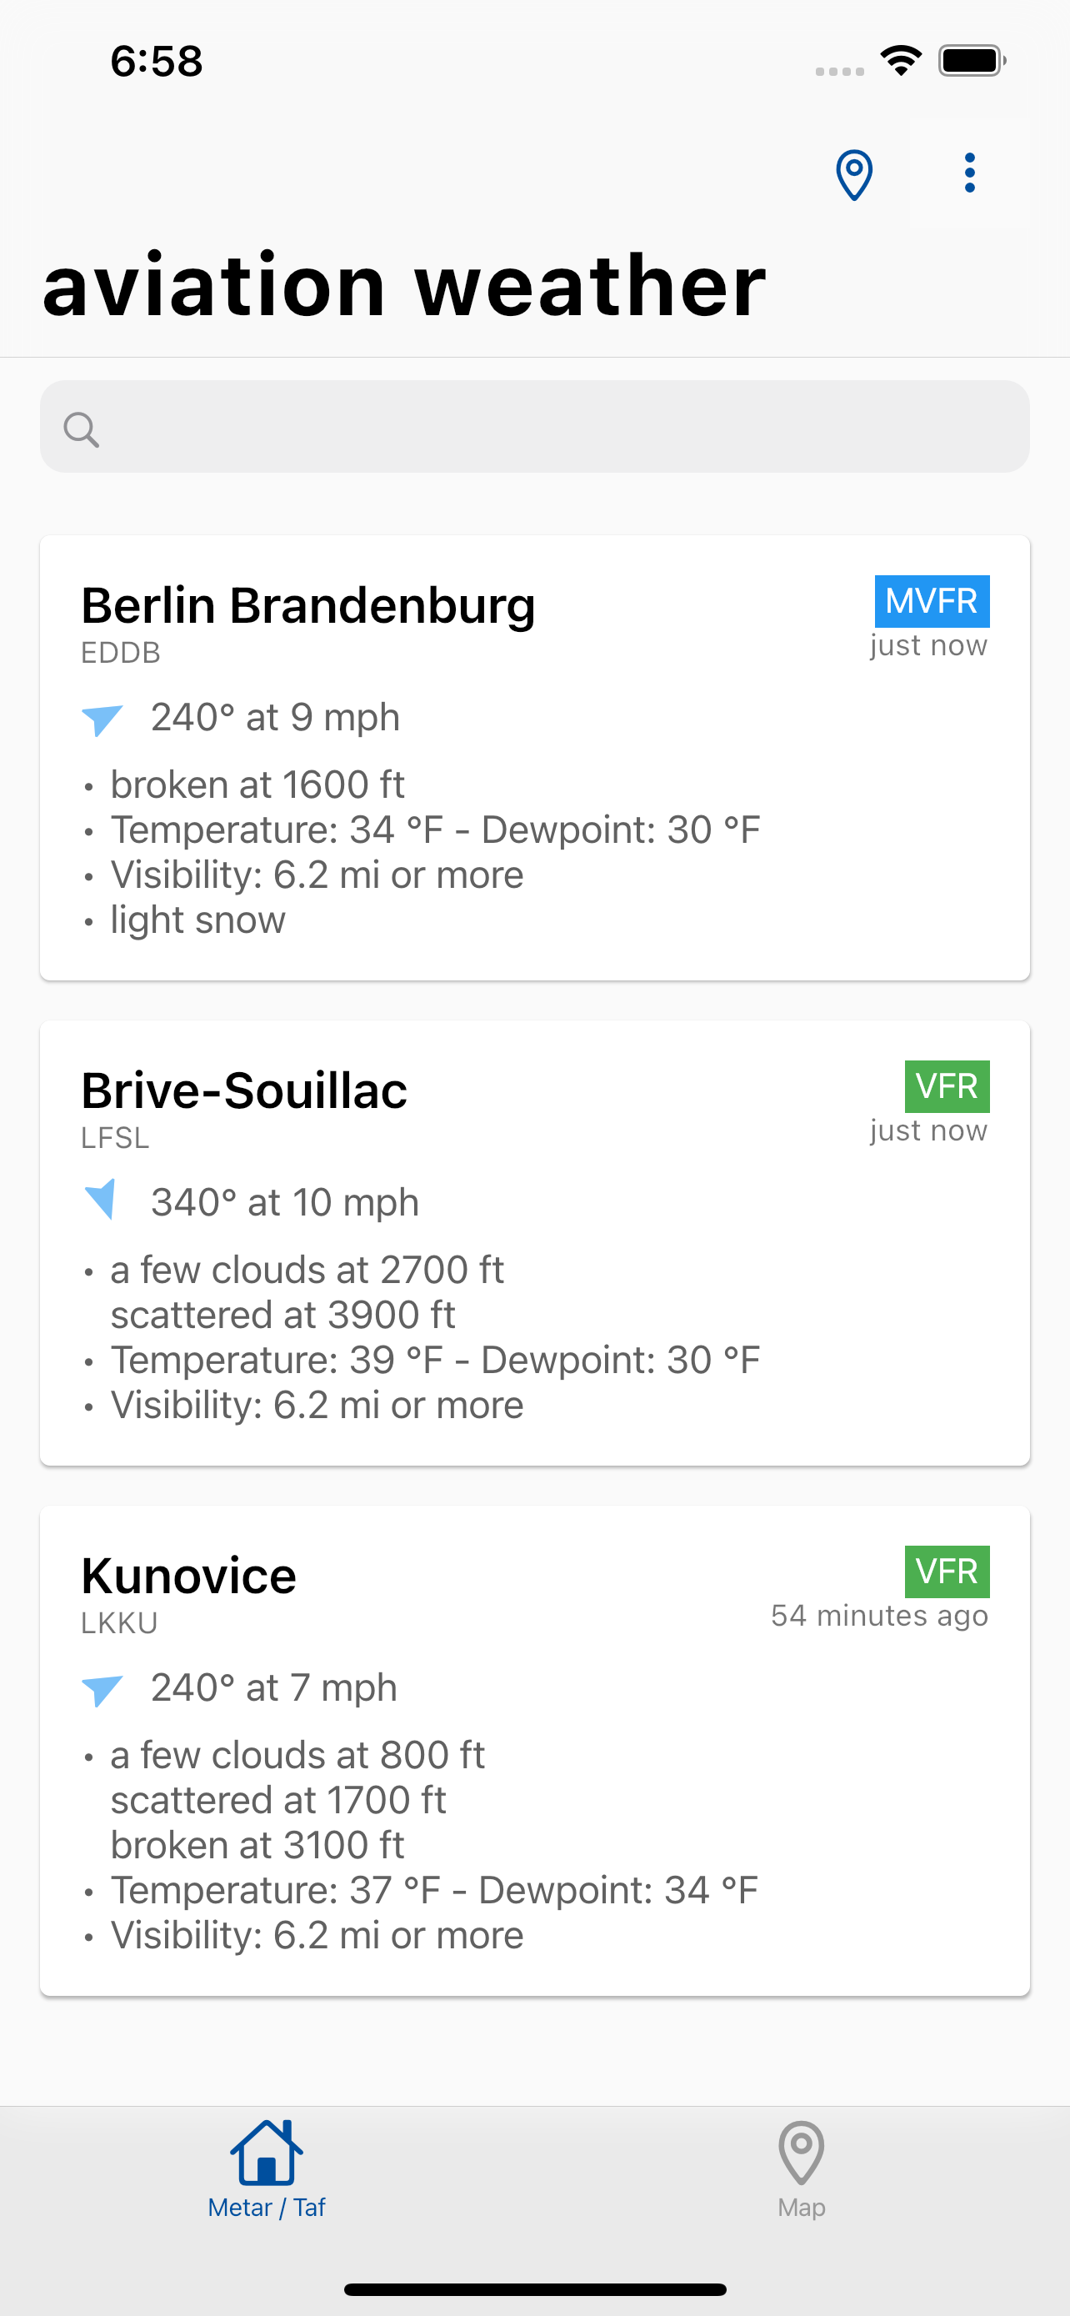Tap the location pin icon in header
This screenshot has height=2316, width=1070.
click(853, 174)
